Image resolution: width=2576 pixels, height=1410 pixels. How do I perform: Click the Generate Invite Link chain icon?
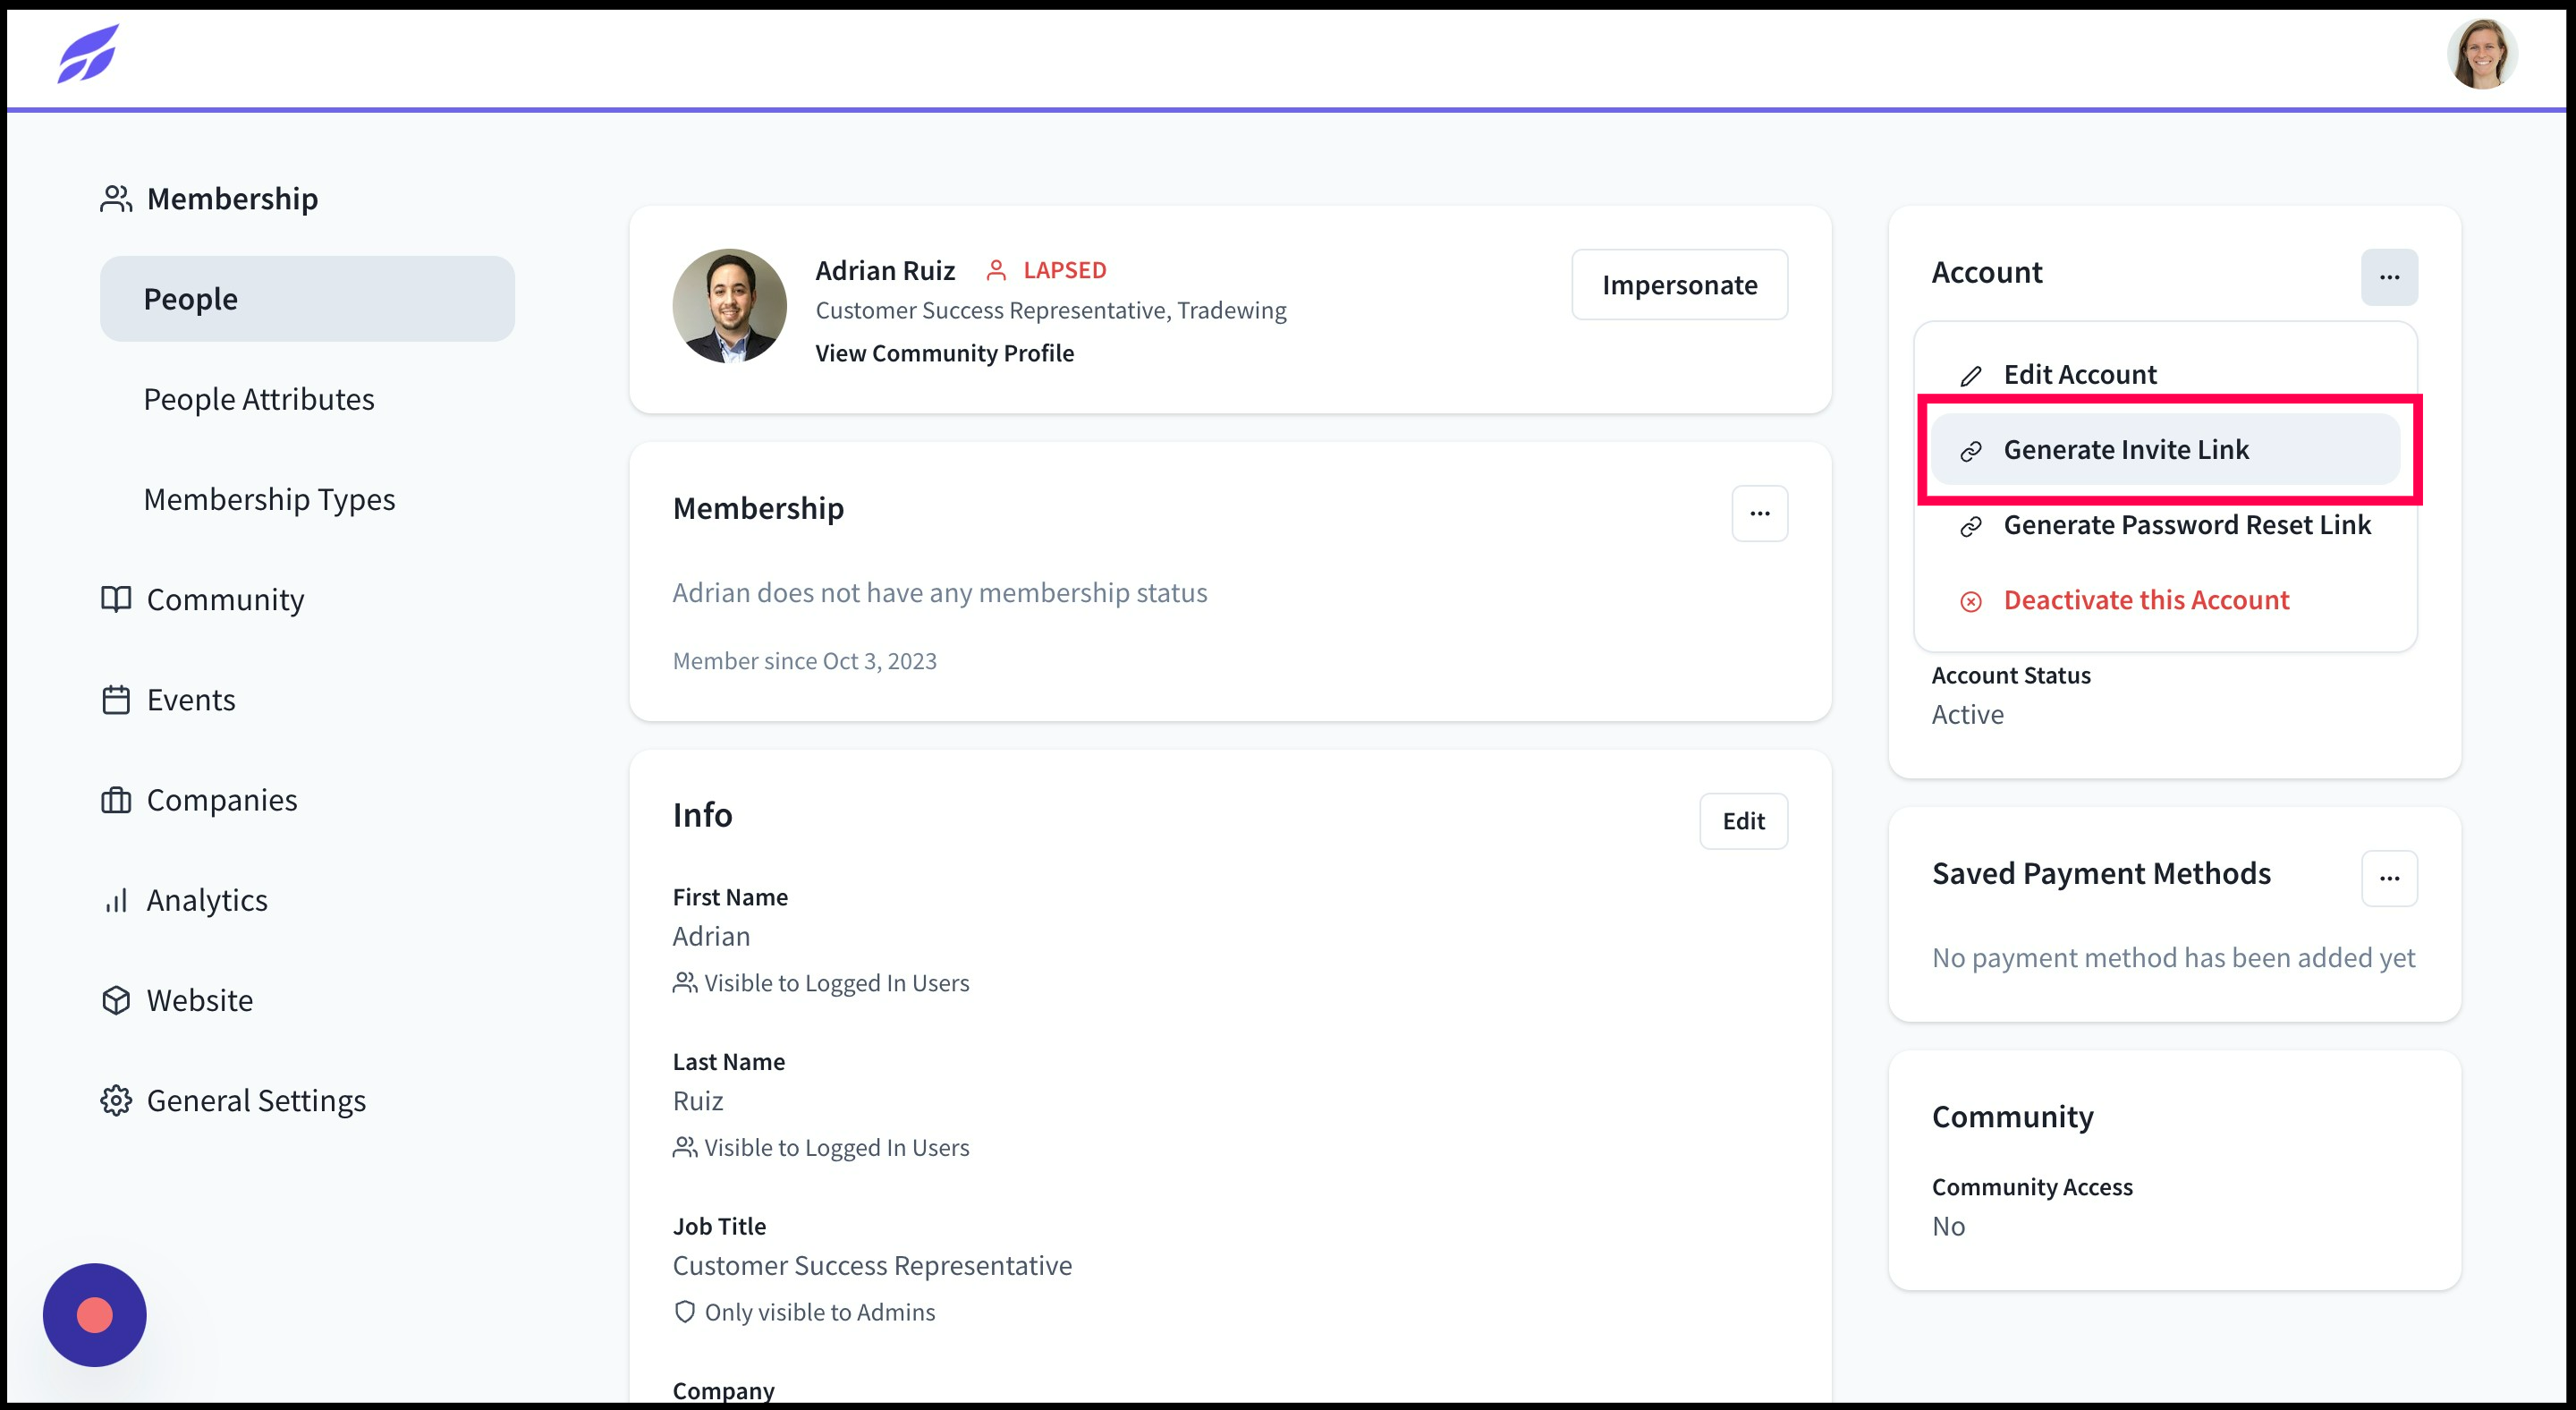click(x=1970, y=451)
